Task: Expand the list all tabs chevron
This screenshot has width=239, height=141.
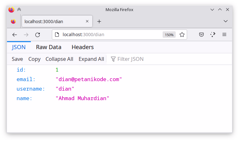Action: [x=226, y=21]
